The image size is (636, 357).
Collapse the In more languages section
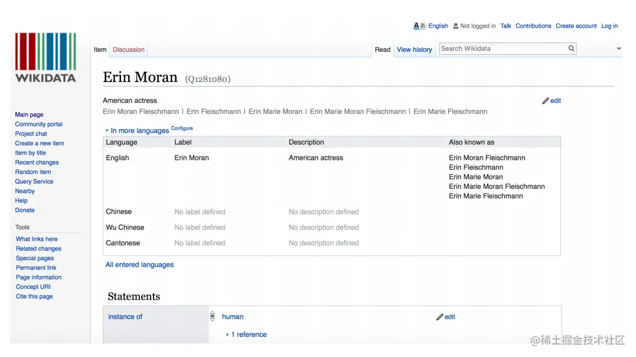tap(136, 130)
